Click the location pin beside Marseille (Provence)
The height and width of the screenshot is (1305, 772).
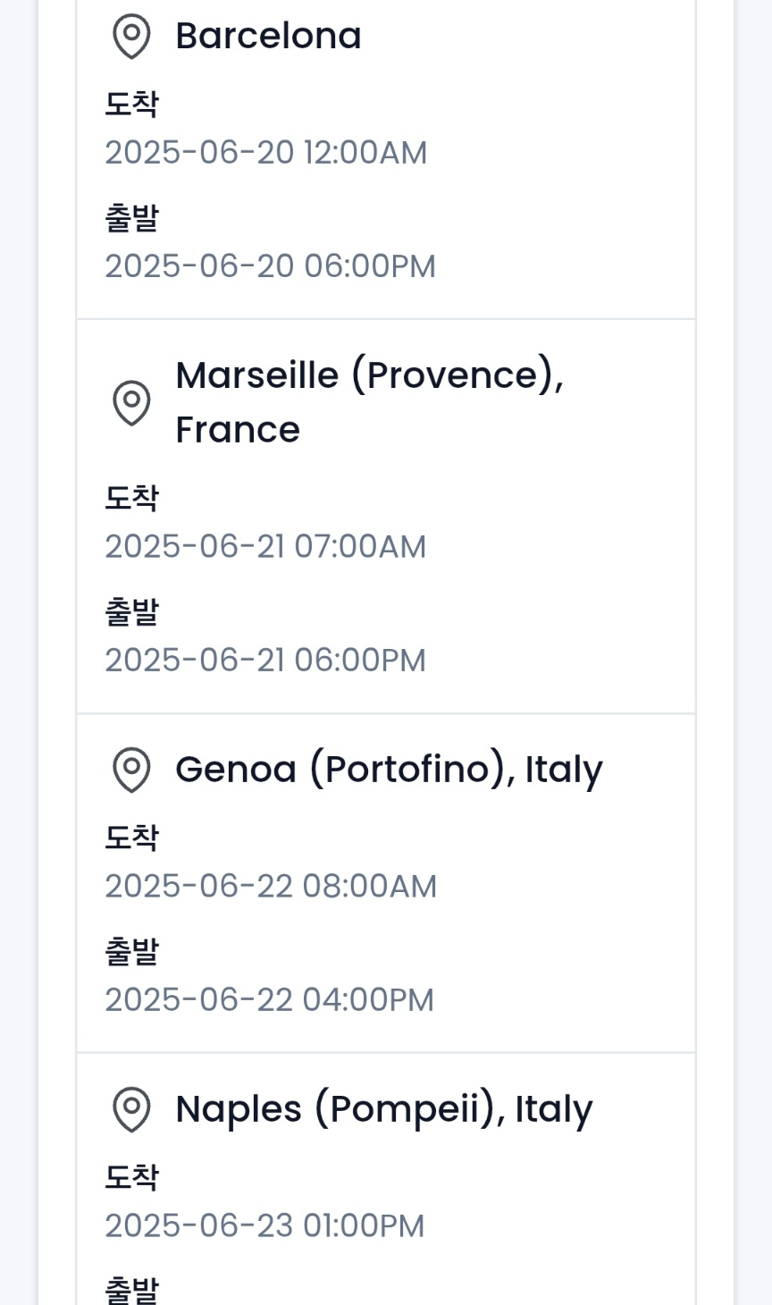coord(131,403)
